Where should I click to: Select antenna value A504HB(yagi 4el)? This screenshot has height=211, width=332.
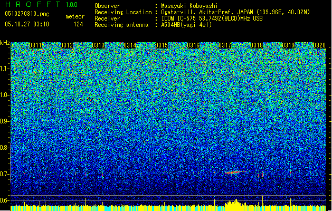(x=186, y=25)
